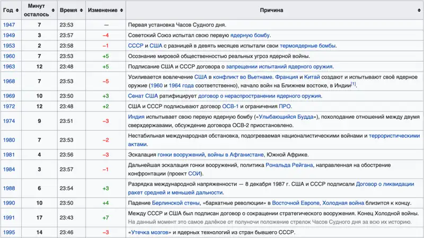424x238 pixels.
Task: Open the Берлинской стены link
Action: click(176, 203)
